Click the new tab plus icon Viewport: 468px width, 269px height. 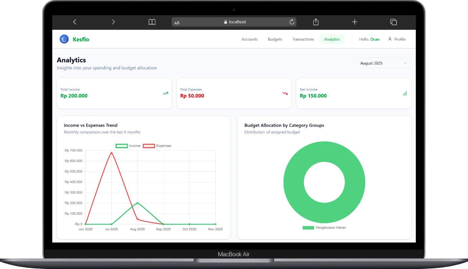point(354,22)
